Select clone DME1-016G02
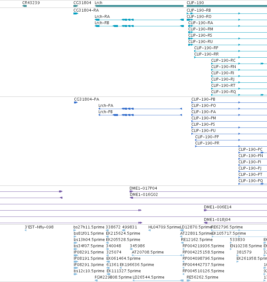 (x=144, y=195)
